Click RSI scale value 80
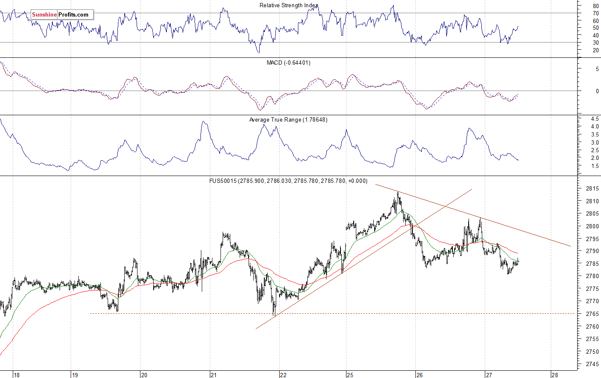 point(596,6)
